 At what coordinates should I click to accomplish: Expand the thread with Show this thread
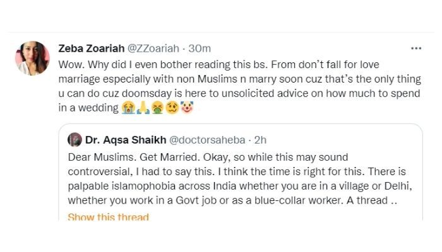[x=108, y=218]
